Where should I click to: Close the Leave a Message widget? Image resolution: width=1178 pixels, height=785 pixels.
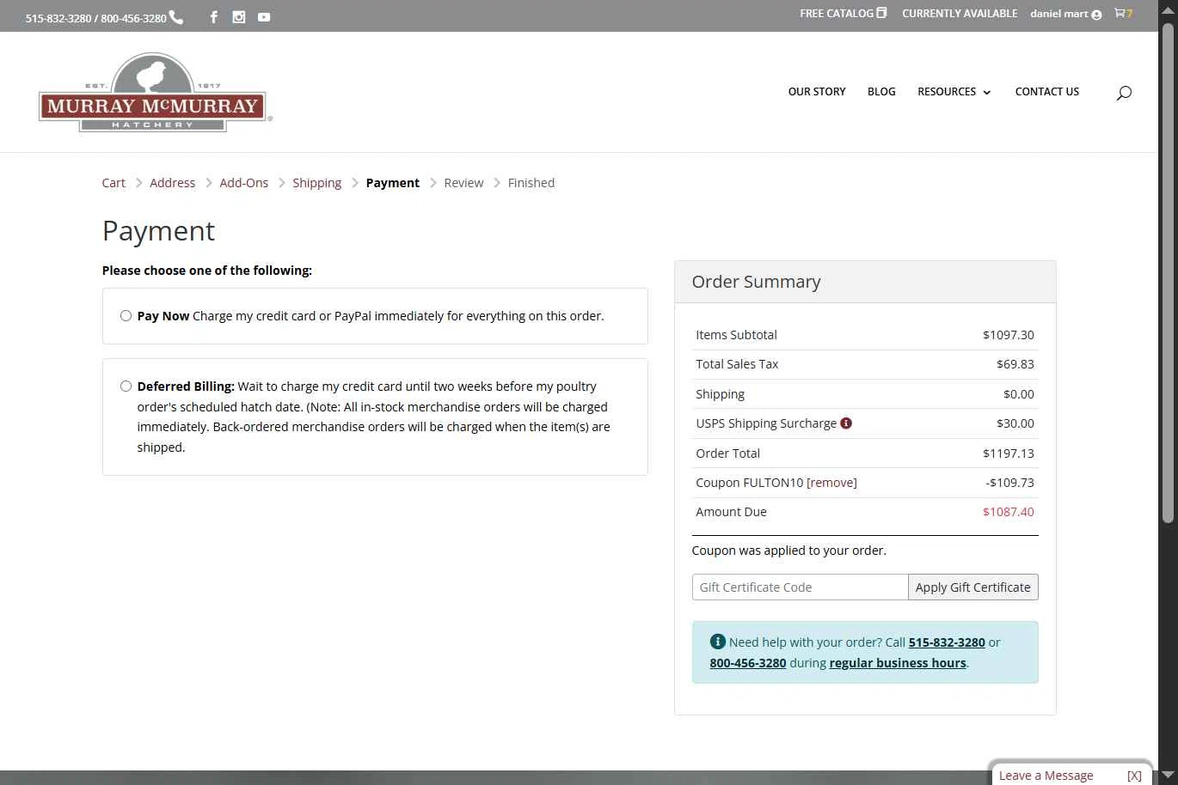coord(1134,776)
